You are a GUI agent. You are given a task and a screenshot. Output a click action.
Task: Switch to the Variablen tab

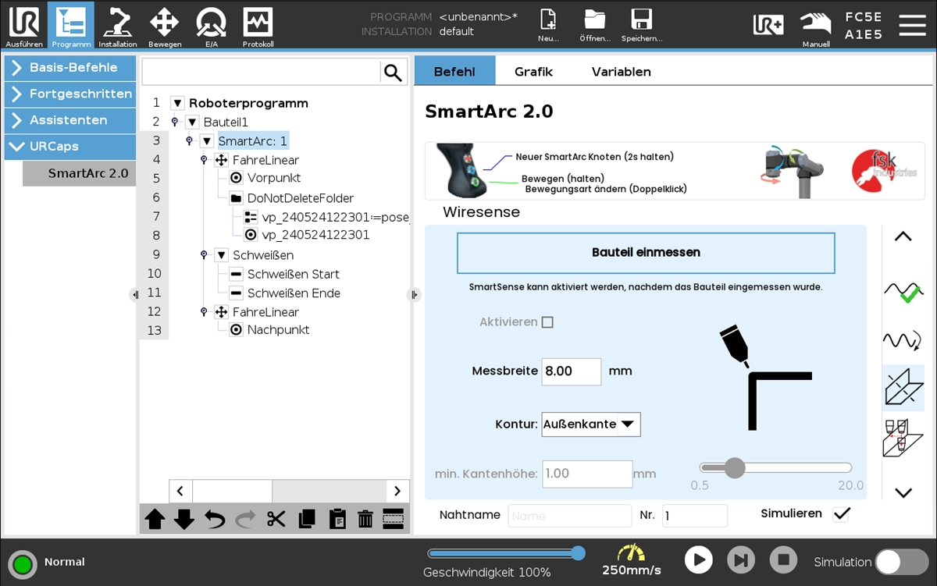[x=622, y=71]
